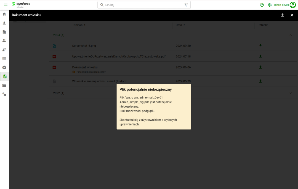Screen dimensions: 298x189
Task: Download the Wniosek o zmianę adresu e-mail docx
Action: pos(260,81)
